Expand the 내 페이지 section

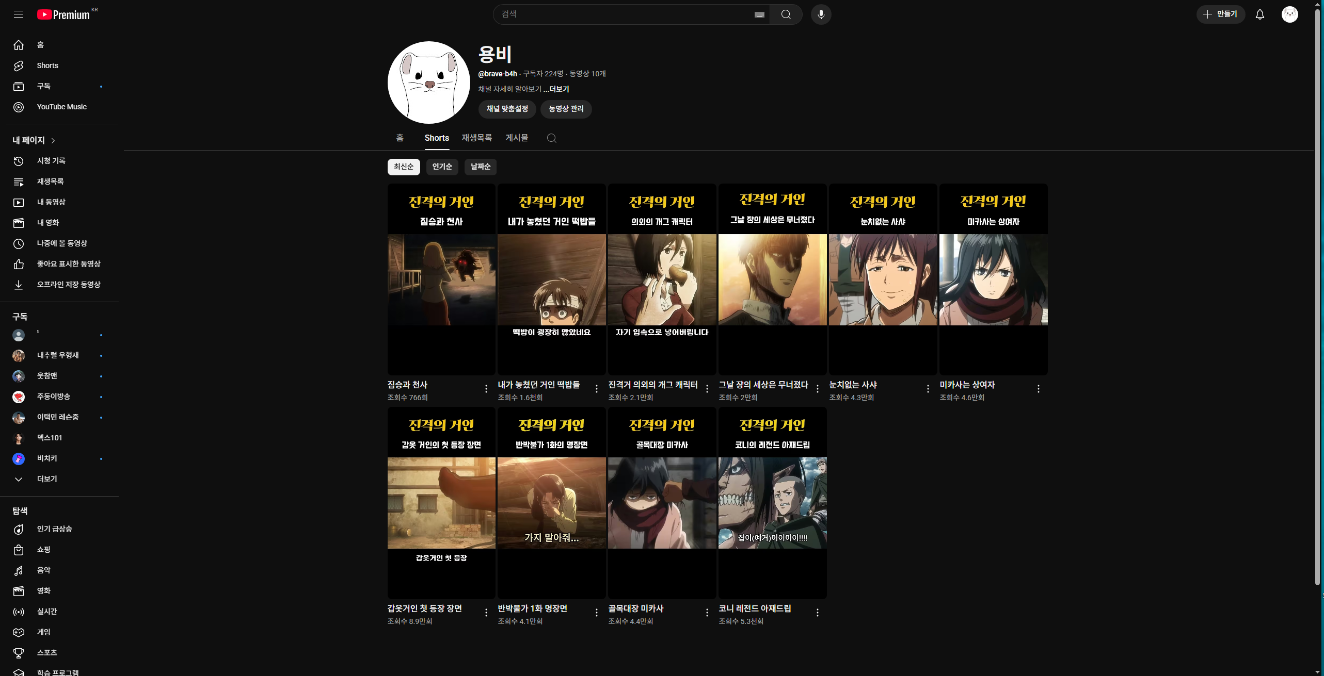34,140
